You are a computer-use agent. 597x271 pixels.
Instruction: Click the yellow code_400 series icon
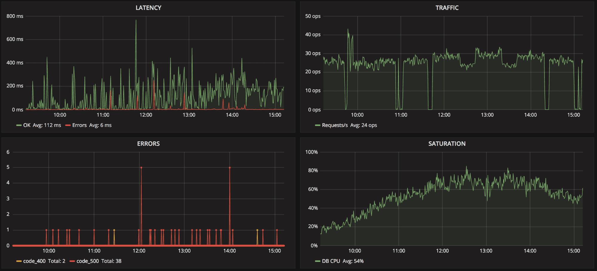click(x=19, y=261)
